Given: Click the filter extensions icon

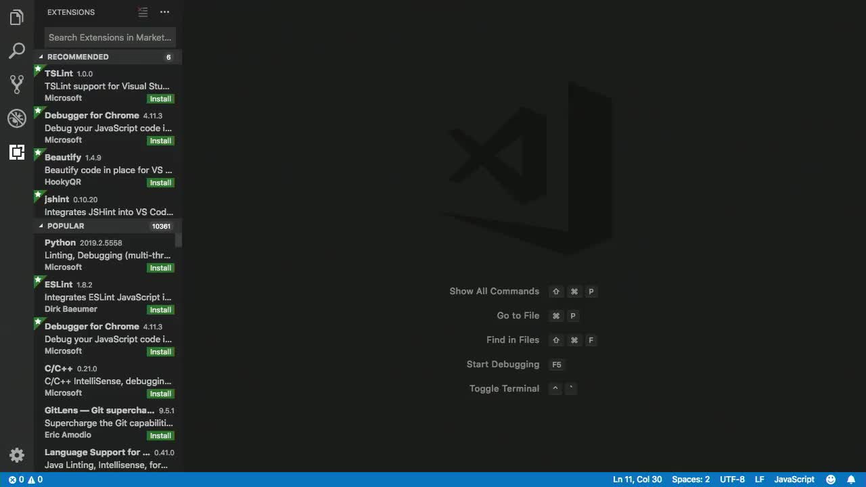Looking at the screenshot, I should [x=142, y=11].
